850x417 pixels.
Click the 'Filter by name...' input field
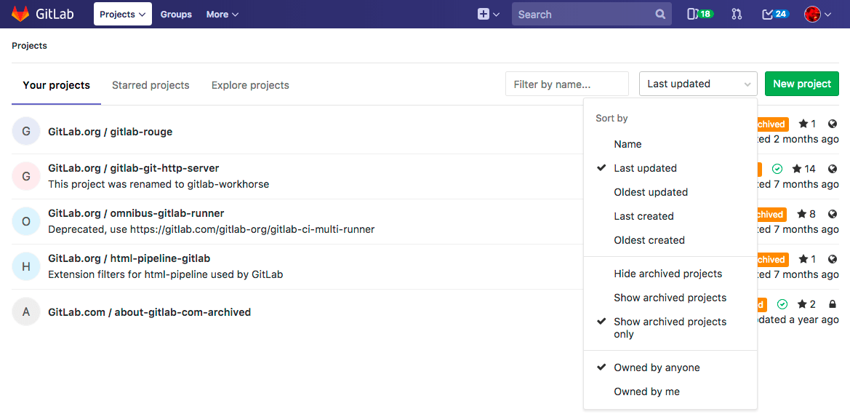[x=566, y=84]
